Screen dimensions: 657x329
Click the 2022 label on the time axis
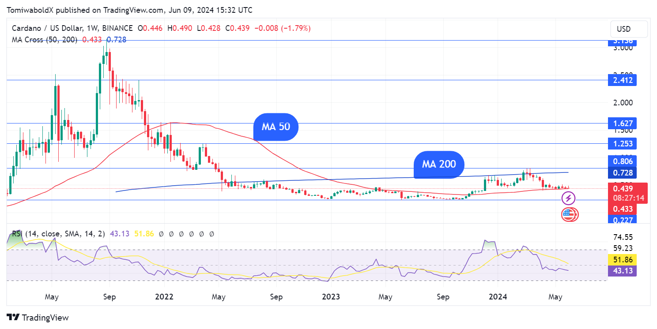tap(165, 297)
